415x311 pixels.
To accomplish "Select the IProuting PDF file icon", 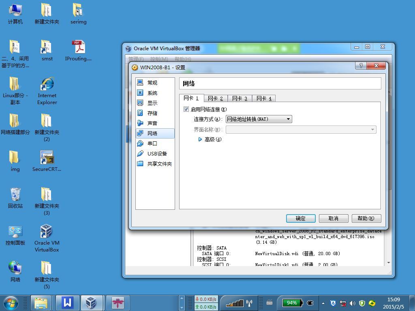I will (x=78, y=51).
